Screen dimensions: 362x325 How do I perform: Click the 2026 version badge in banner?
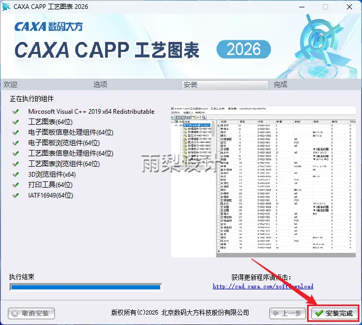coord(244,49)
